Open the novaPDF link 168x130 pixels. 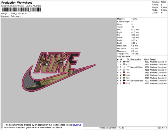[77, 125]
